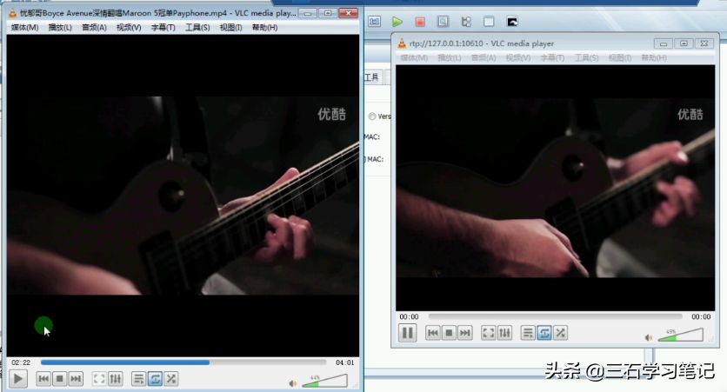Click Next track button in left VLC window
Viewport: 727px width, 392px height.
[x=76, y=379]
